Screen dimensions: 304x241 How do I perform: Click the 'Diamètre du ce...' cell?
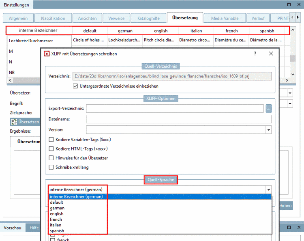click(231, 40)
